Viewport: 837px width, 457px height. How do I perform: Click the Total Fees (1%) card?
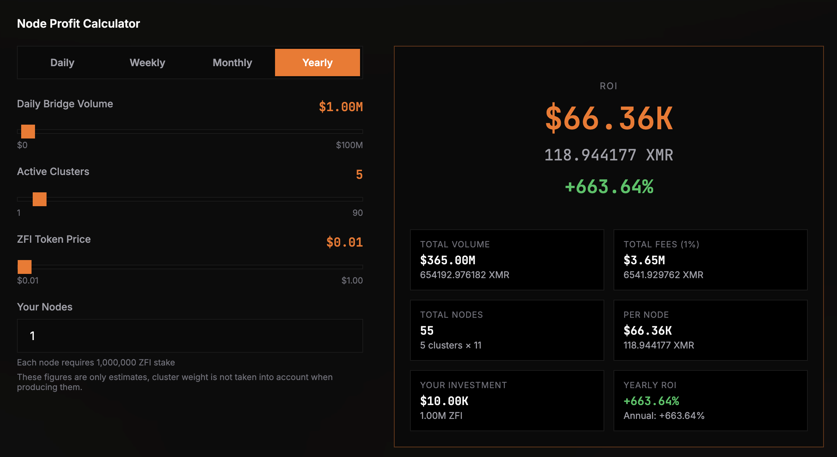pos(710,260)
